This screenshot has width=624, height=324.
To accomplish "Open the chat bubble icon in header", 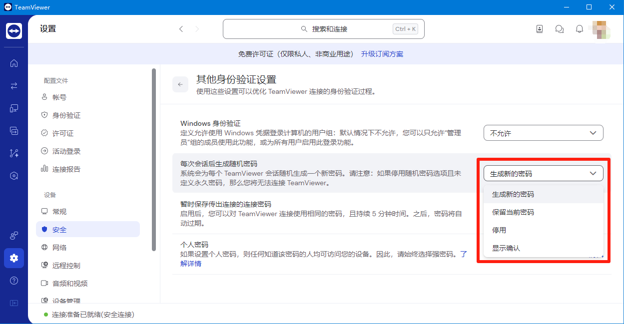I will [560, 29].
